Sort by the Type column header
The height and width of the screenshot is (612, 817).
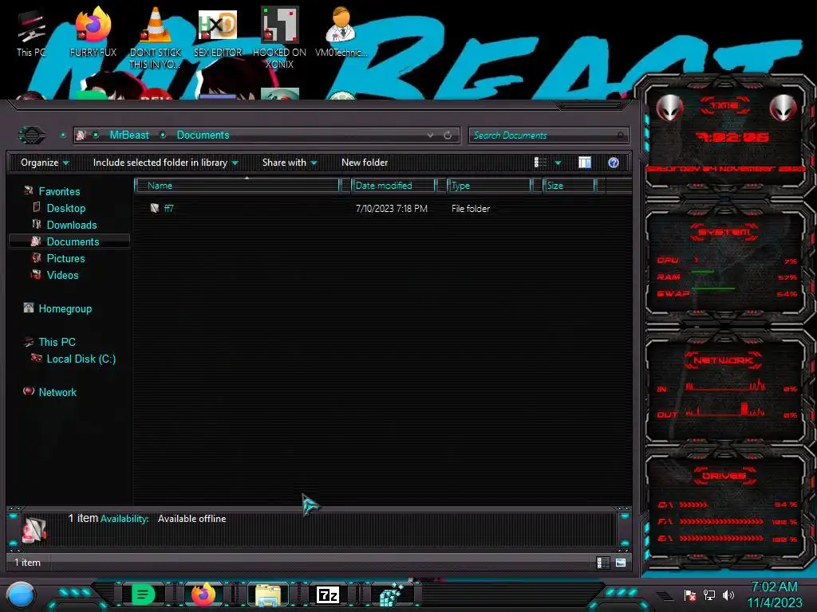489,185
